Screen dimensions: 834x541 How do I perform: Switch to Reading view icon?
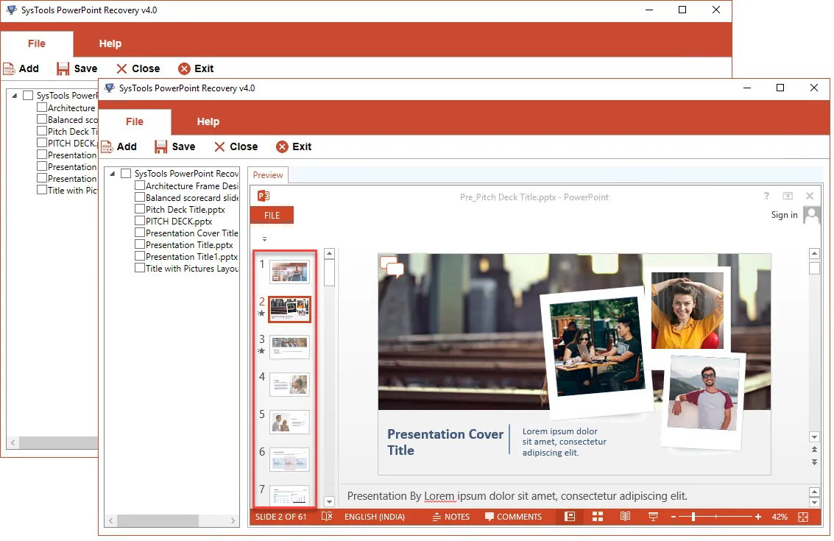[626, 517]
